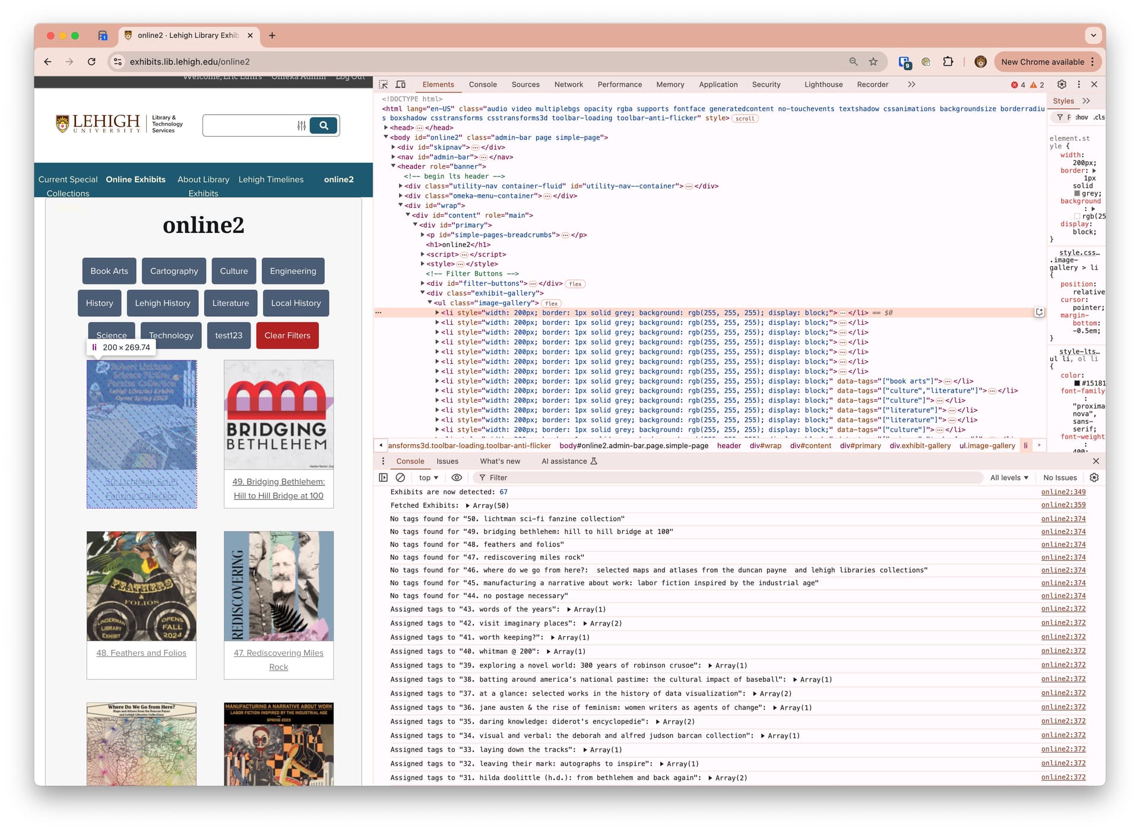Toggle the device toolbar icon
Viewport: 1140px width, 831px height.
pyautogui.click(x=401, y=84)
